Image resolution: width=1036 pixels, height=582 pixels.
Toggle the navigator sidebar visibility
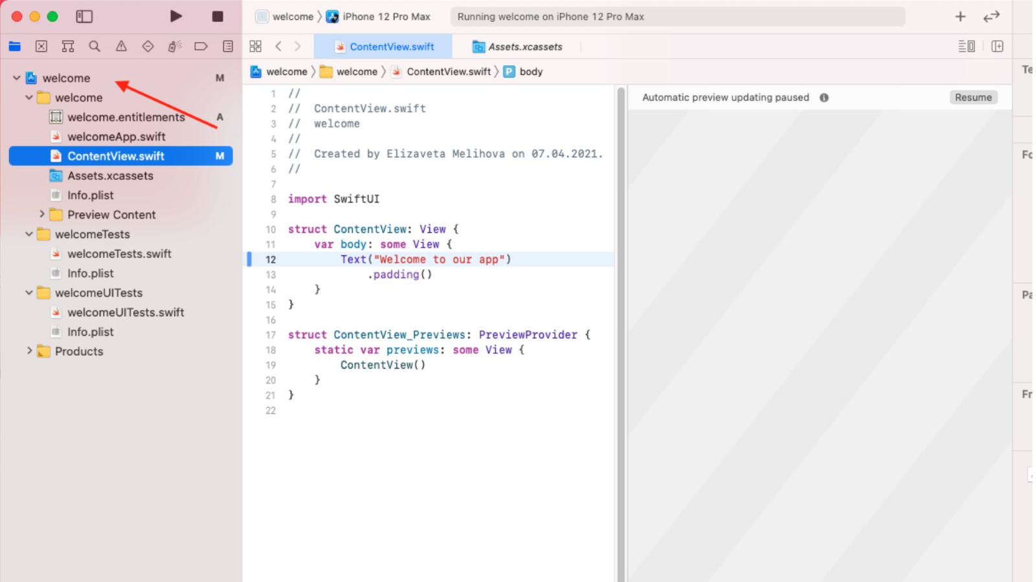coord(84,16)
